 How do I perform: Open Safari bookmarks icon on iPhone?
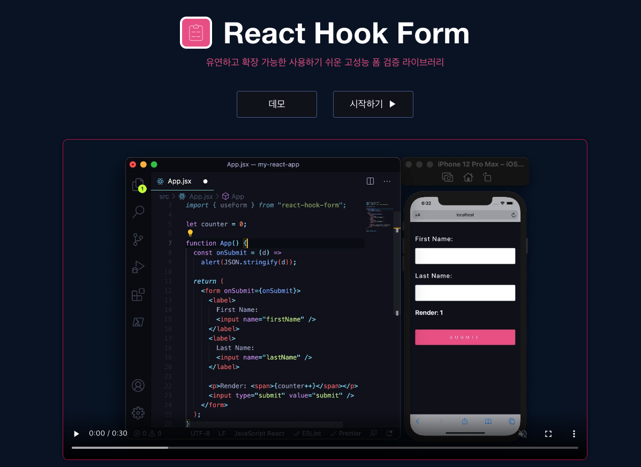pos(488,422)
